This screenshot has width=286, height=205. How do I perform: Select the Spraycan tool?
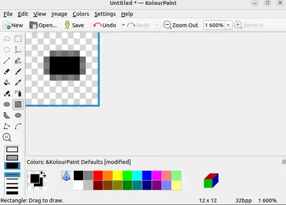[18, 94]
